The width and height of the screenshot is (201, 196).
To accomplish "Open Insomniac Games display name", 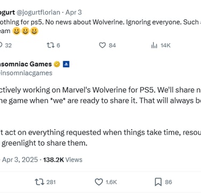I will pos(26,64).
